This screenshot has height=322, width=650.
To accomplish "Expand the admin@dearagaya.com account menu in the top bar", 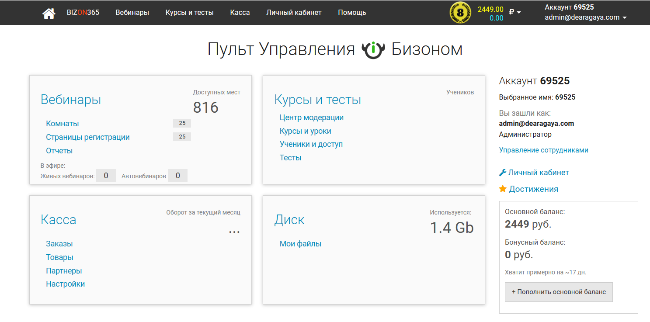I will click(x=586, y=17).
